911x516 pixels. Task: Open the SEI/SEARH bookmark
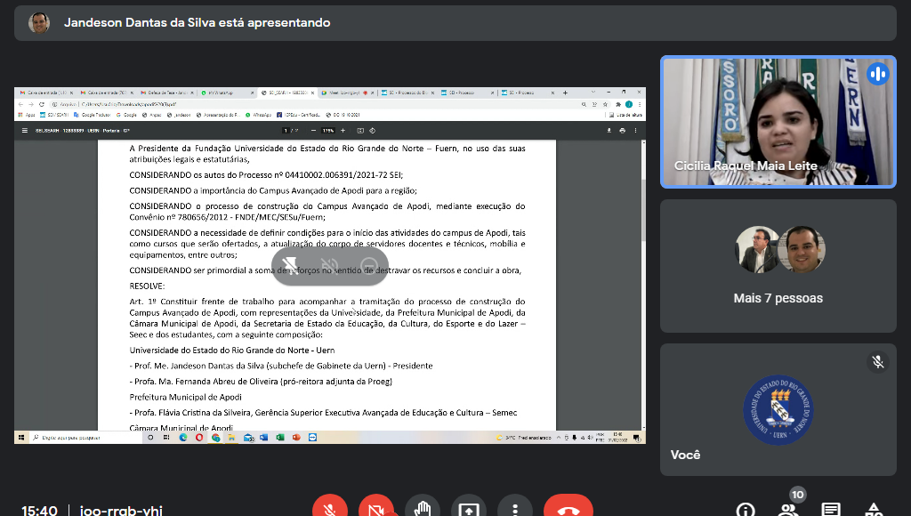54,115
